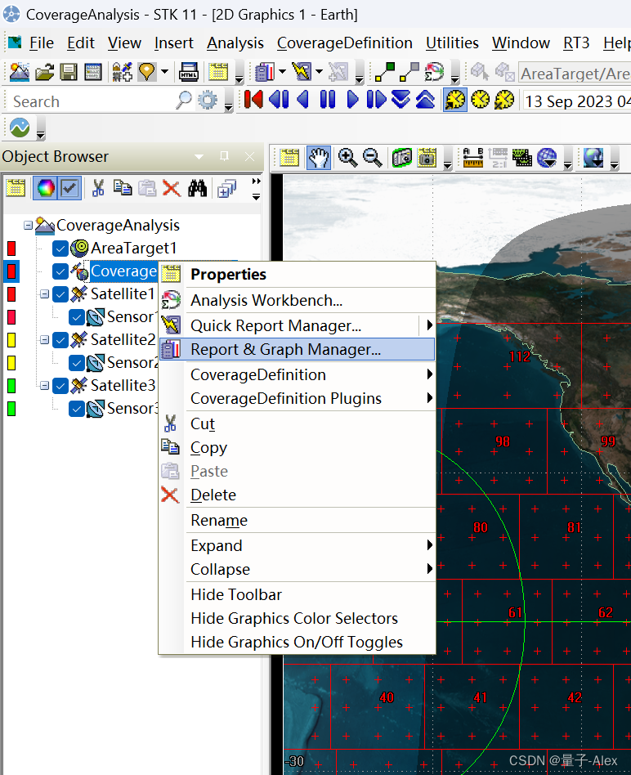Copy object icon in Object Browser toolbar
The height and width of the screenshot is (775, 631).
(122, 188)
